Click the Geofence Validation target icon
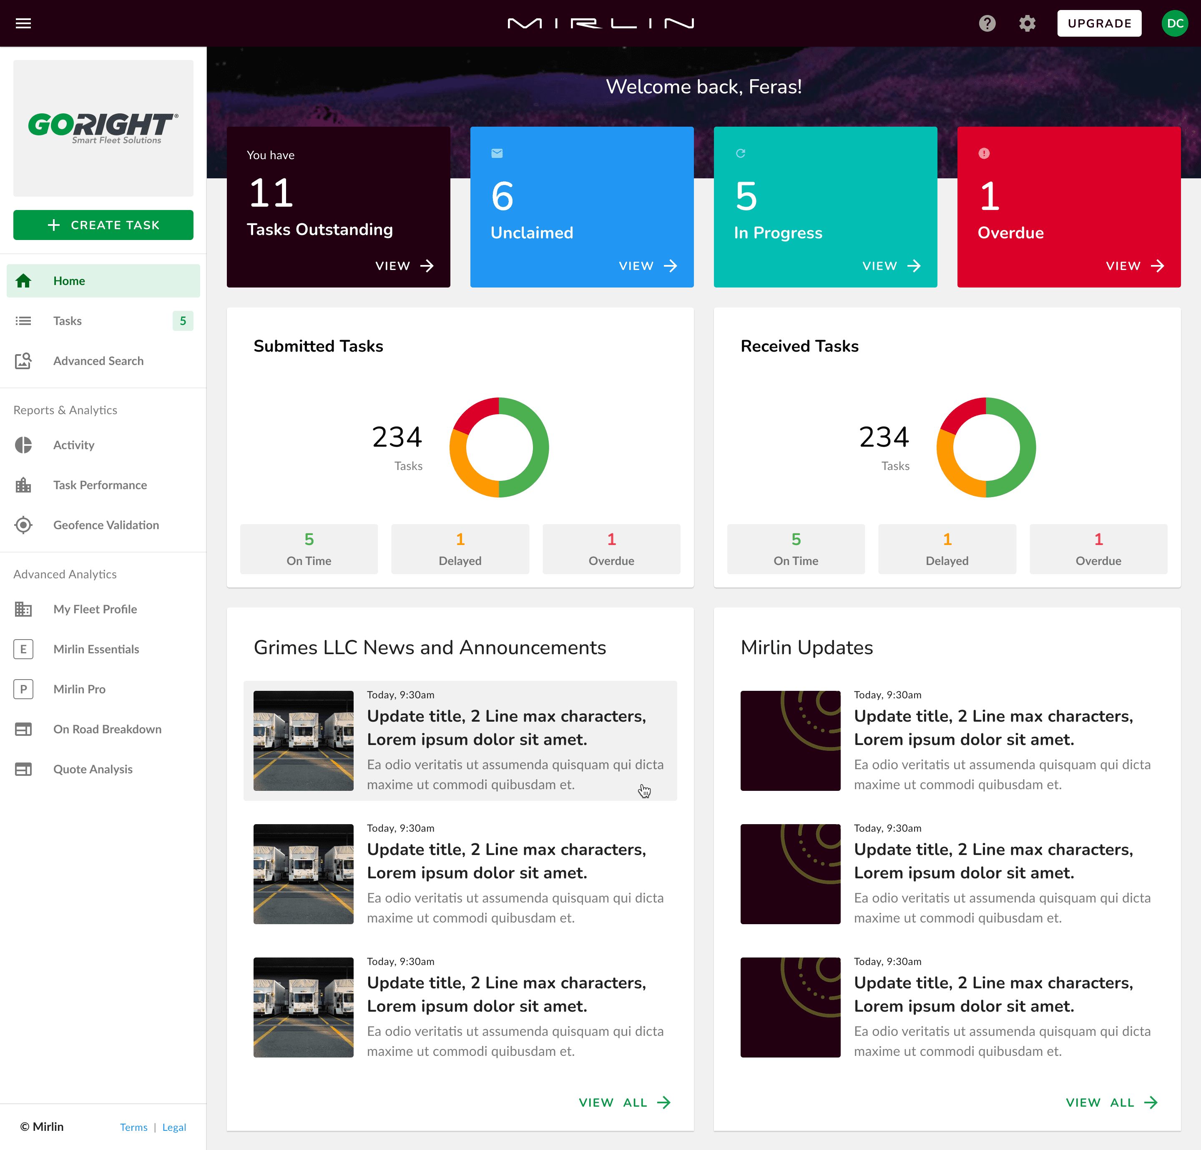Screen dimensions: 1201x1150 [x=23, y=525]
